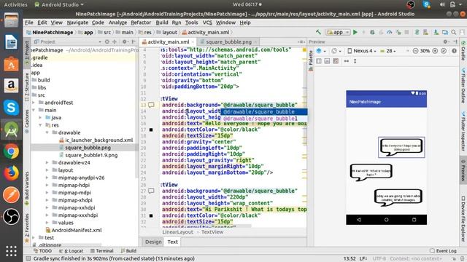Open Project panel gear settings

(125, 42)
